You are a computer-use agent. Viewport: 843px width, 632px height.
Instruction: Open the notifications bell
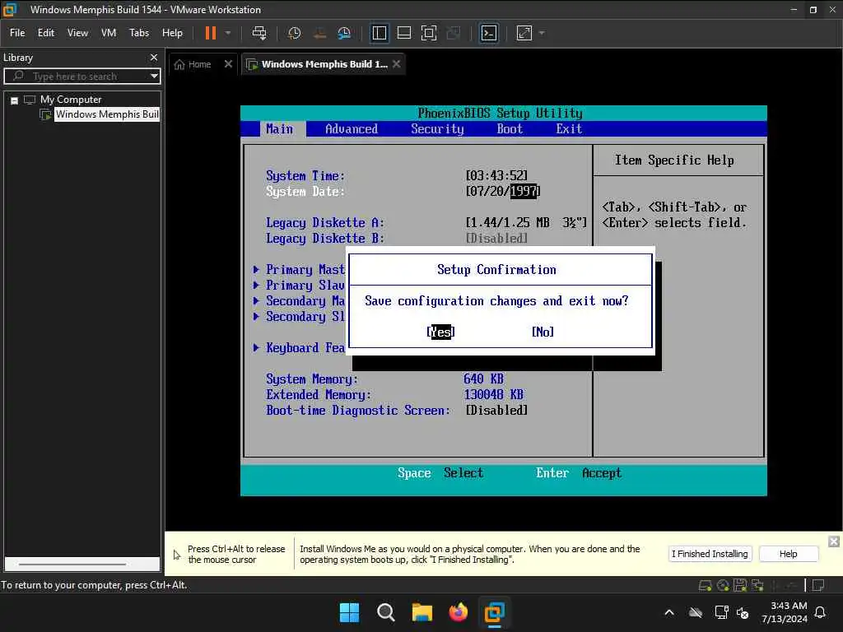(x=821, y=612)
